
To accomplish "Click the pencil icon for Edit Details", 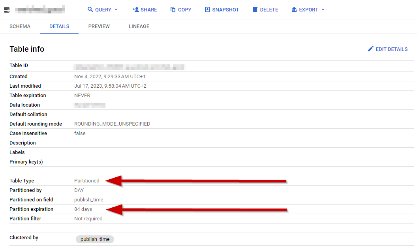I will coord(370,49).
